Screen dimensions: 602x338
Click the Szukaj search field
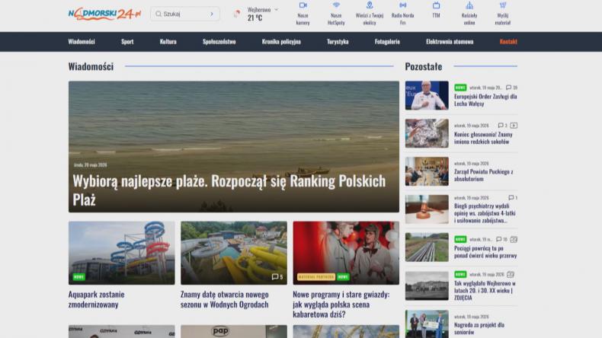185,14
